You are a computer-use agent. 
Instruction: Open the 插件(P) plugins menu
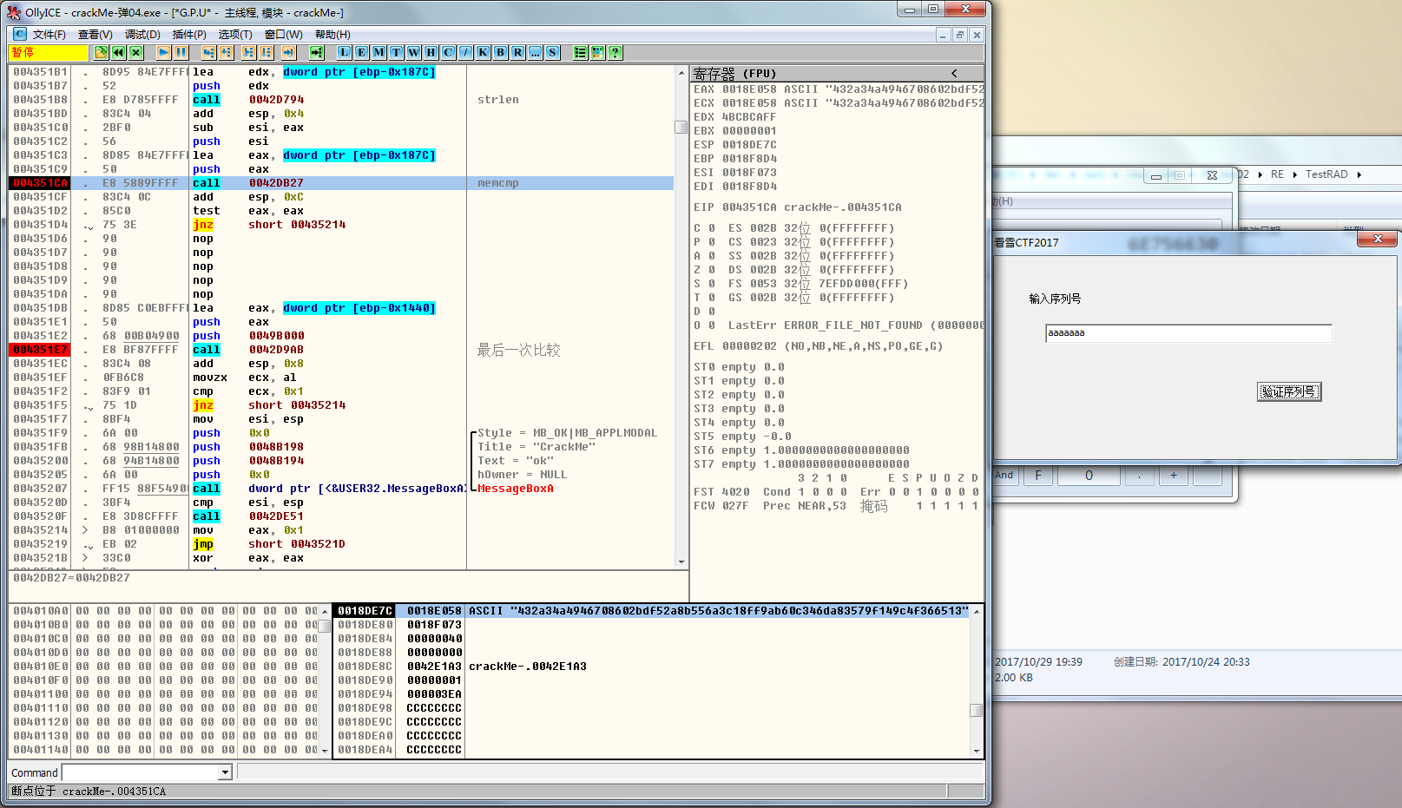[189, 35]
